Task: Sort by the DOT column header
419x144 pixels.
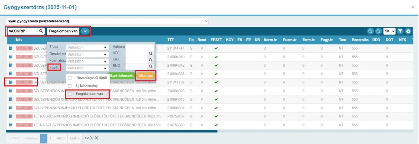Action: coord(389,40)
